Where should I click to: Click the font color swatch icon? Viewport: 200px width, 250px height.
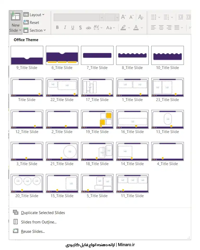136,27
